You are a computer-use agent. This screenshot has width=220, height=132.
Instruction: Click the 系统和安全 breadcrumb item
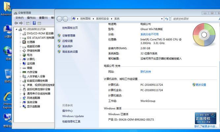coord(103,19)
